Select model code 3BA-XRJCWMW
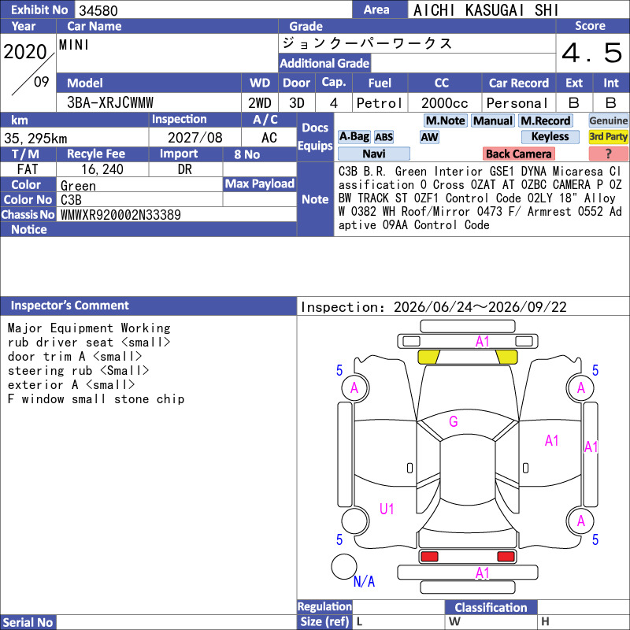 [x=109, y=103]
